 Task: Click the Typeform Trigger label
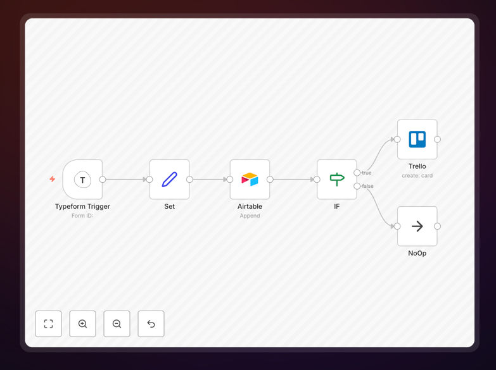[x=82, y=206]
